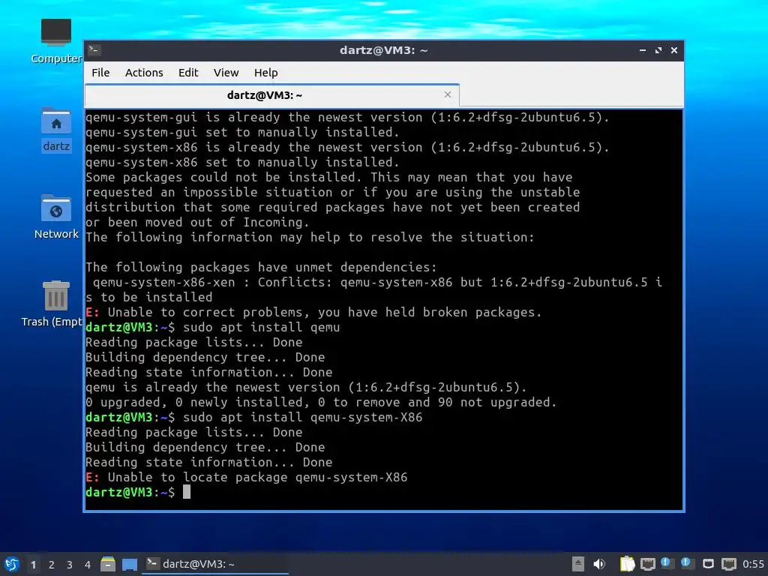
Task: Click 'Unable to locate package qemu-system-X86' line
Action: (x=246, y=477)
